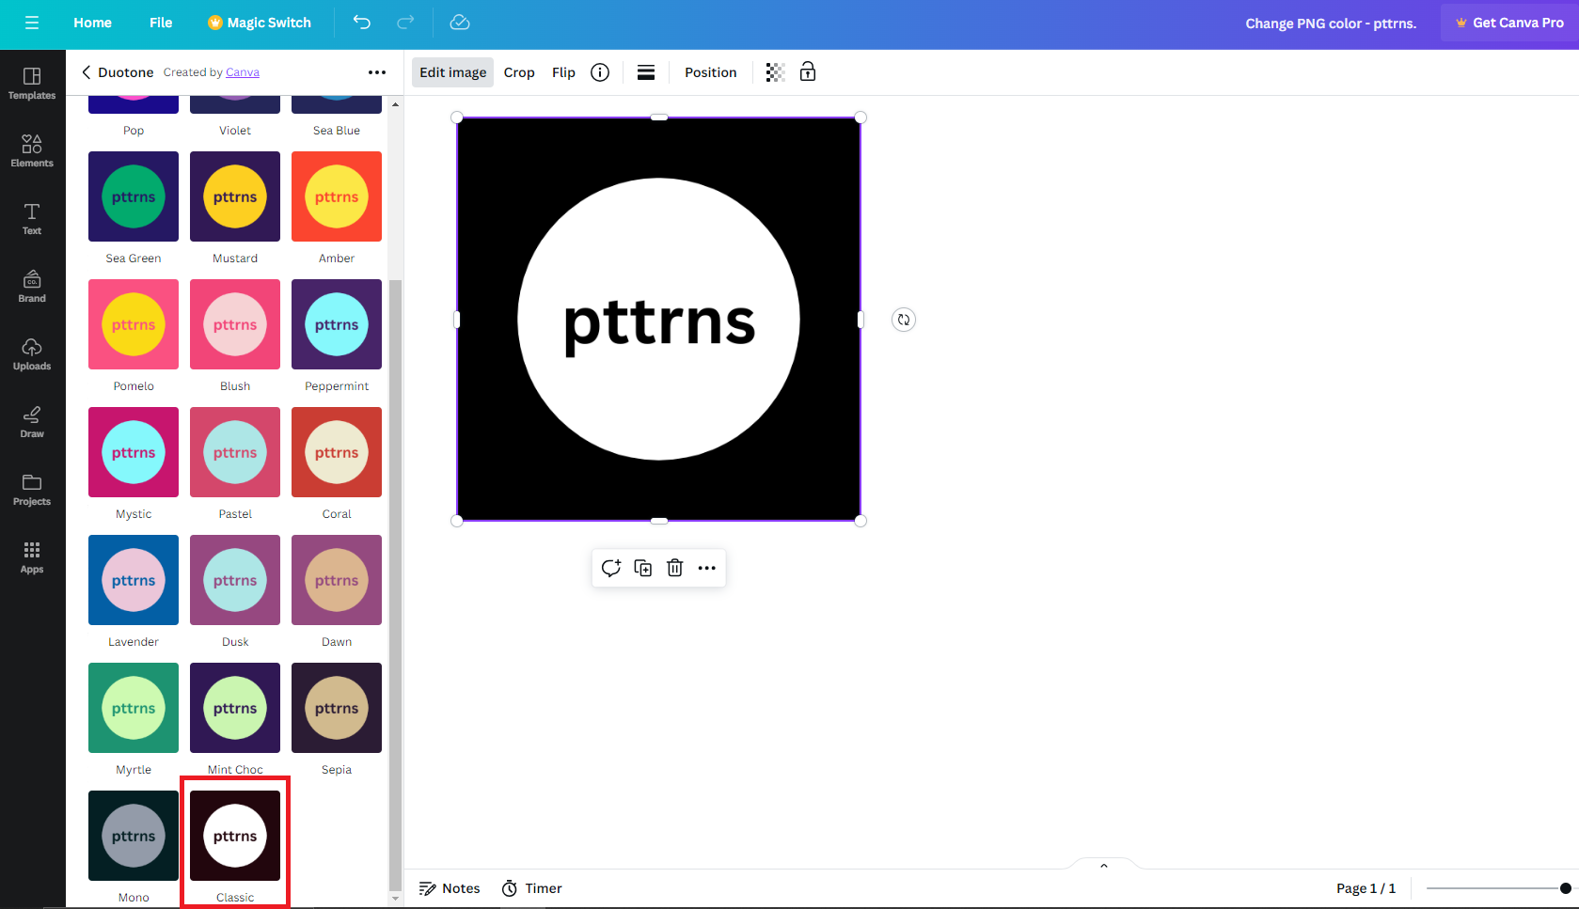Image resolution: width=1579 pixels, height=909 pixels.
Task: Click the zoom slider handle
Action: [1565, 888]
